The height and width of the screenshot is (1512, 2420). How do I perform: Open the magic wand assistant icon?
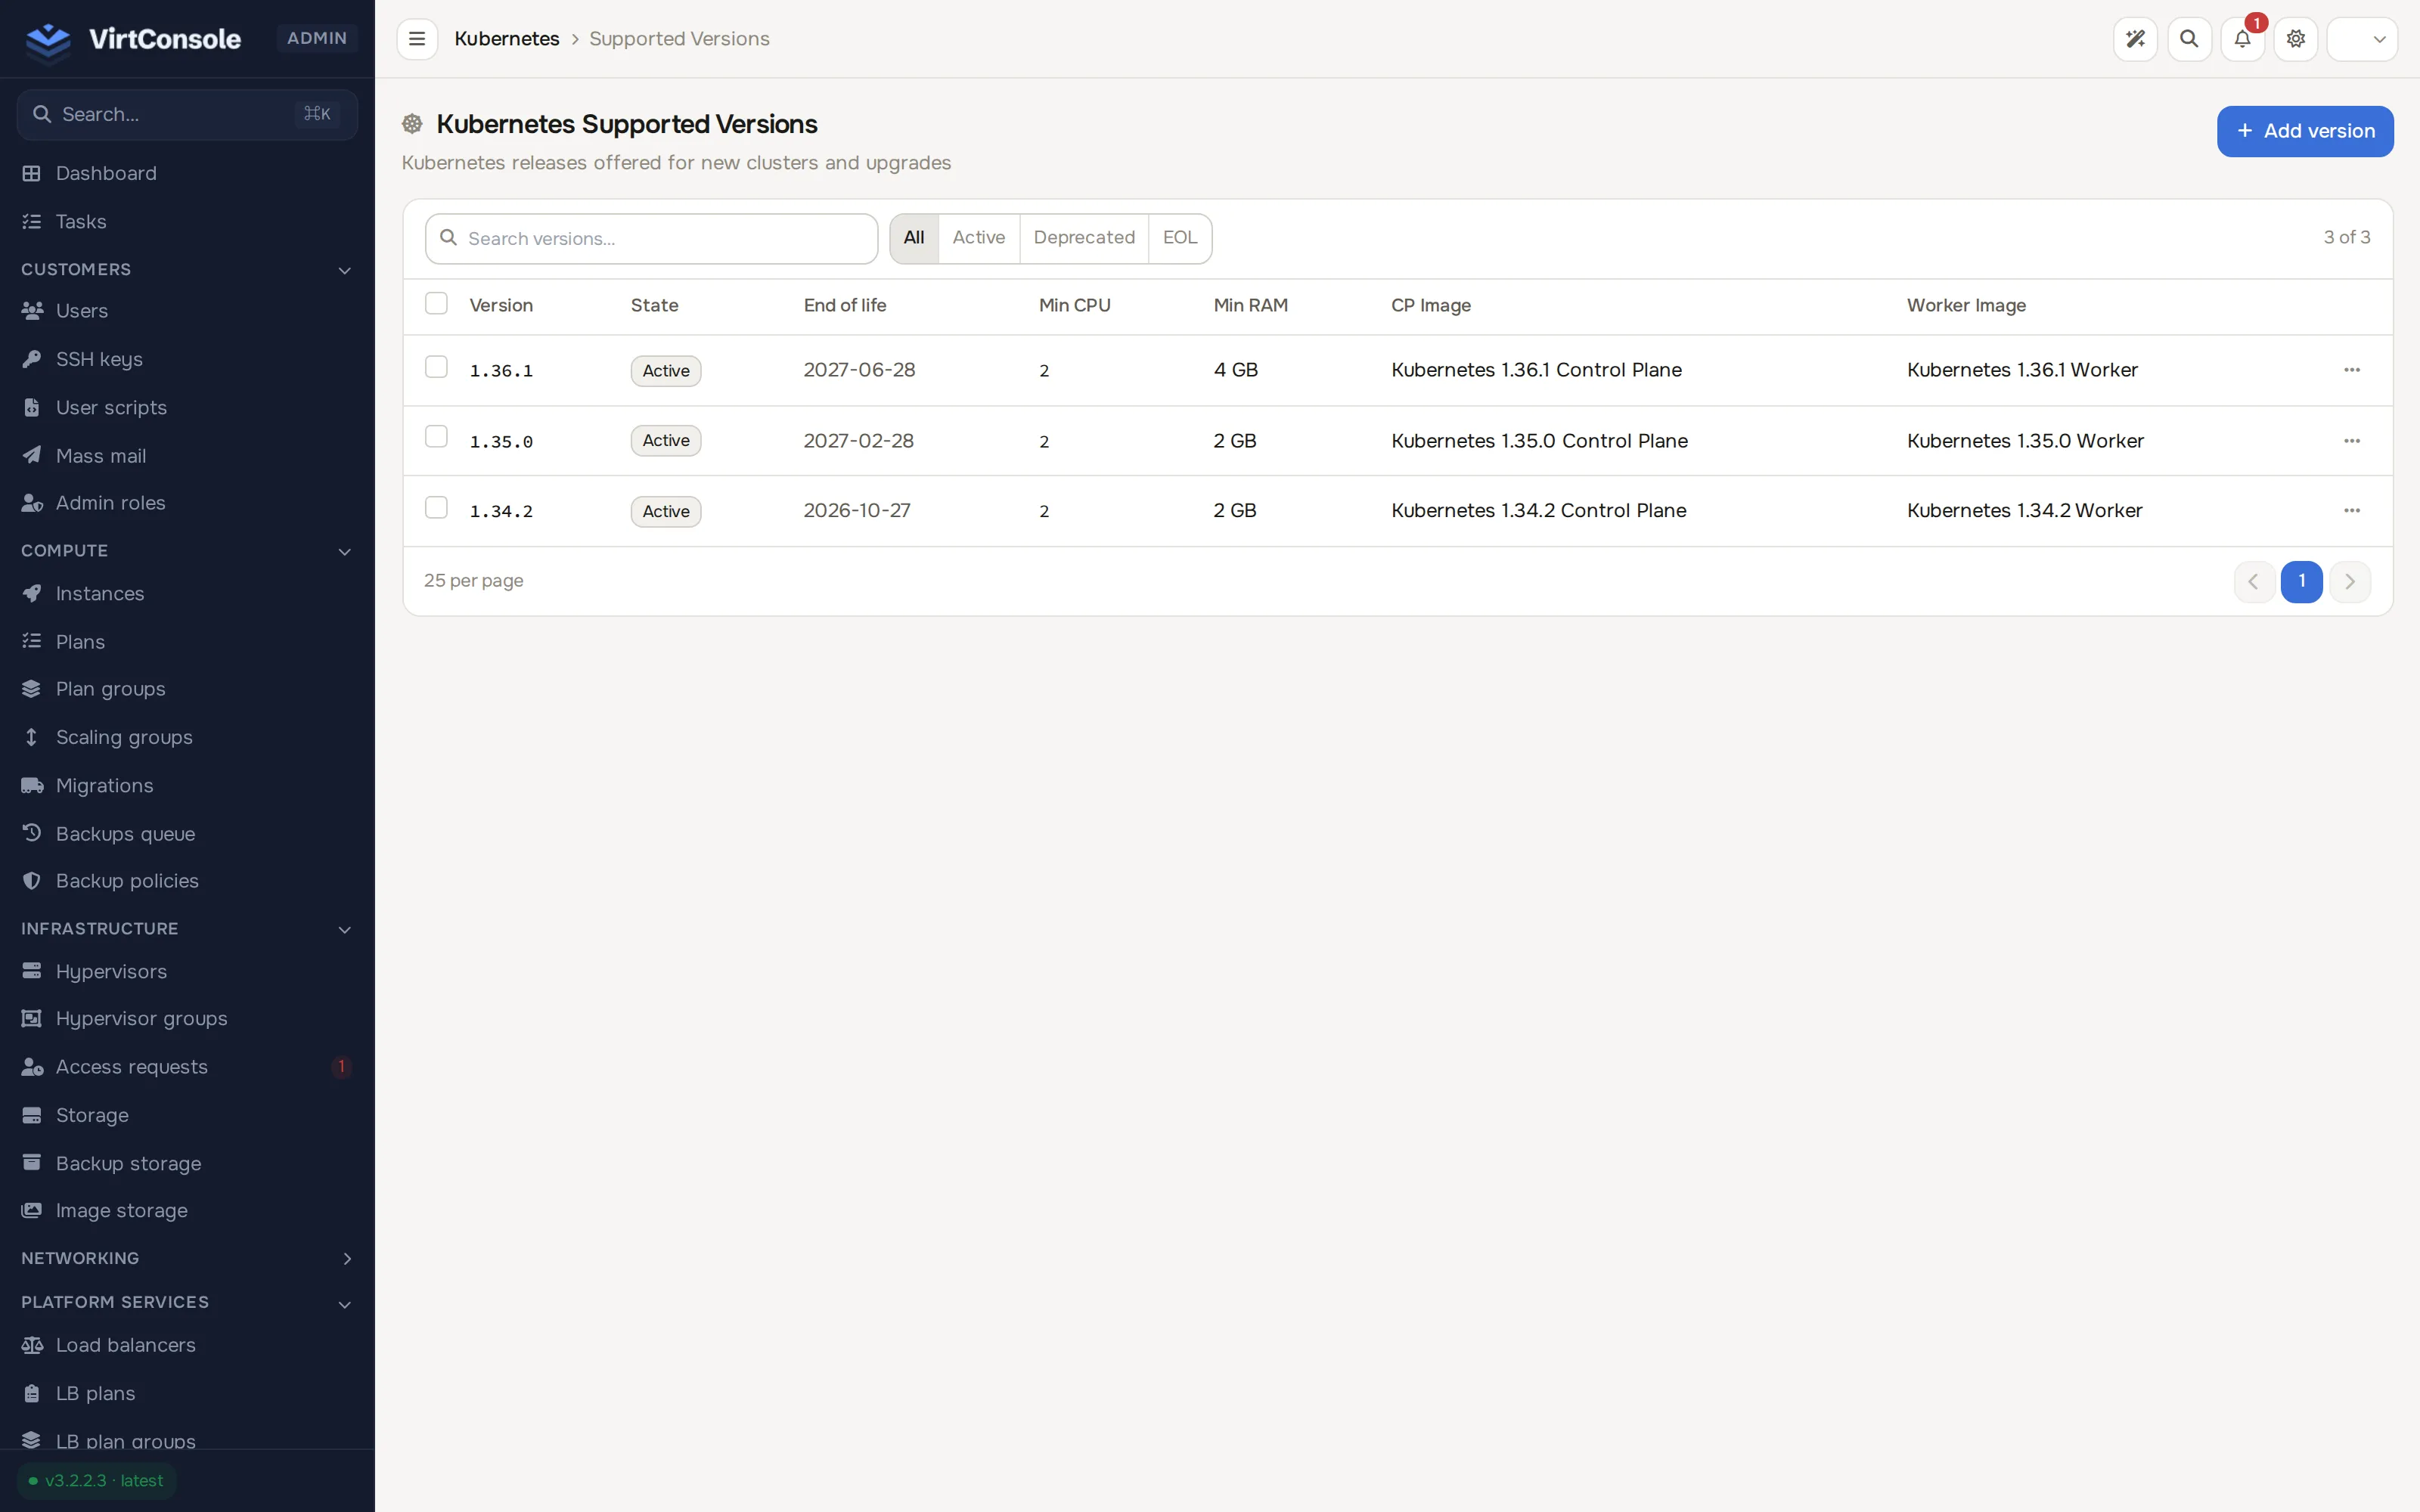click(x=2135, y=39)
